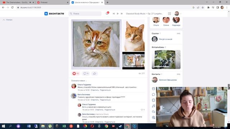Screen dimensions: 230x129
Task: Open the ginger cat reference photo
Action: [x=133, y=35]
